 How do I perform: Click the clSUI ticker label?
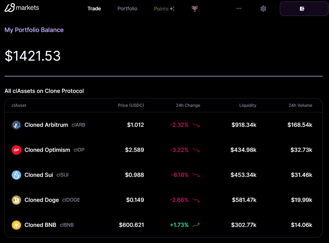62,175
